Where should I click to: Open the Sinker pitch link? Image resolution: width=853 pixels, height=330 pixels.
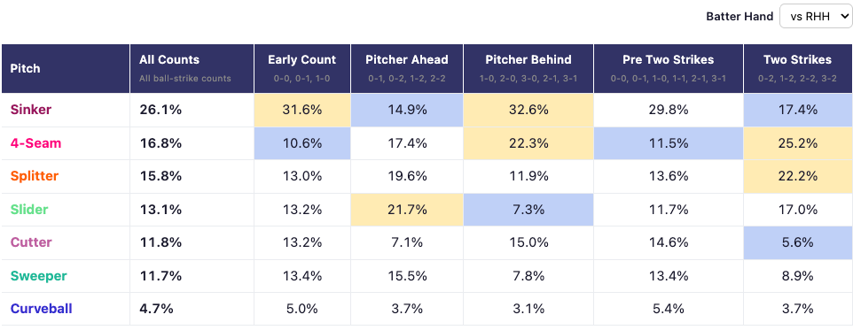[x=30, y=110]
